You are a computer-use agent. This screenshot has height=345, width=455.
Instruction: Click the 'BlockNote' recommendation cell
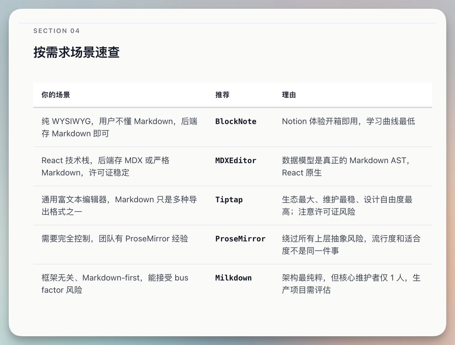(236, 121)
